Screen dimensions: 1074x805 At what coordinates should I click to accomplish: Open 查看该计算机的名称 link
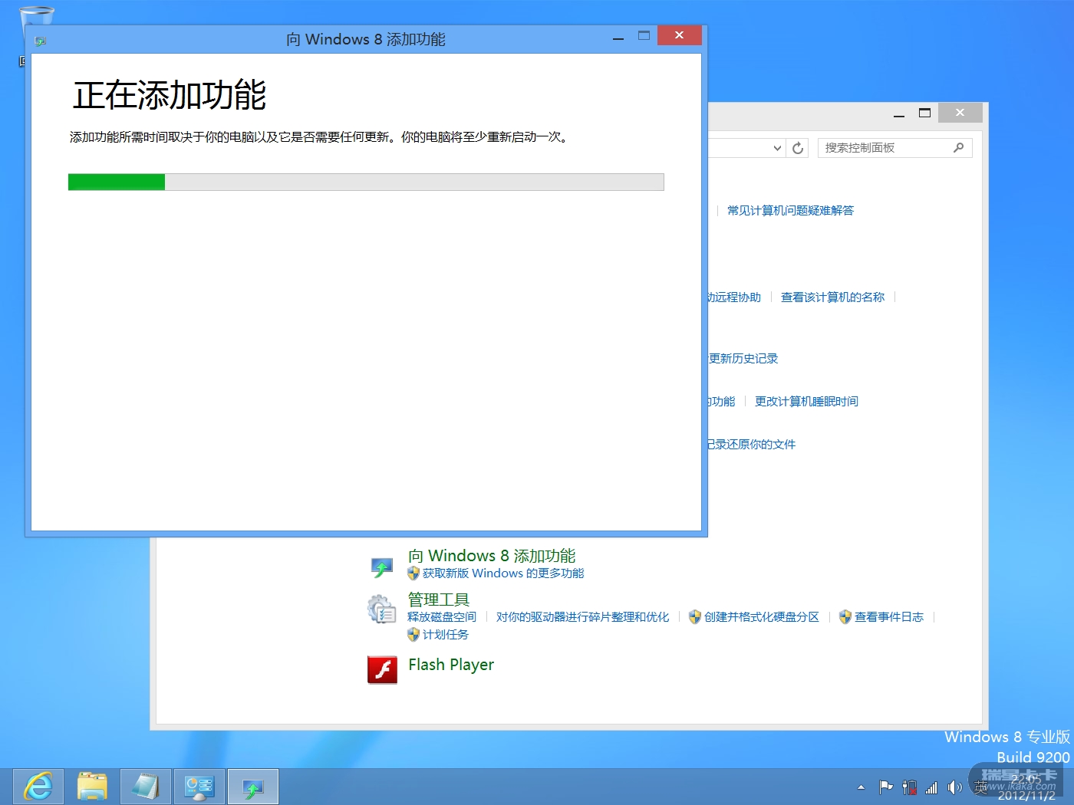pyautogui.click(x=832, y=297)
